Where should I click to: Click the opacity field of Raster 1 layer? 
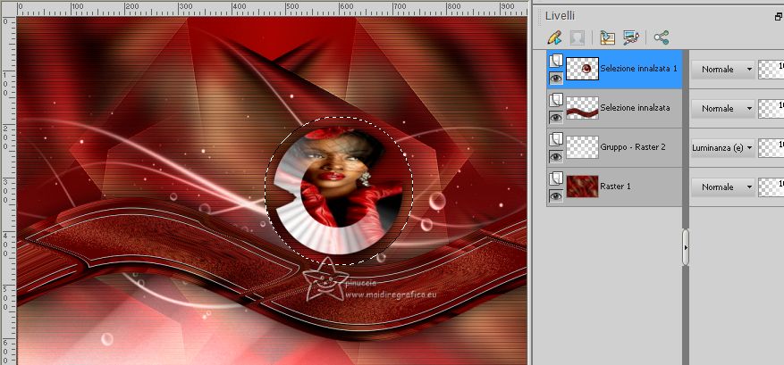coord(771,187)
